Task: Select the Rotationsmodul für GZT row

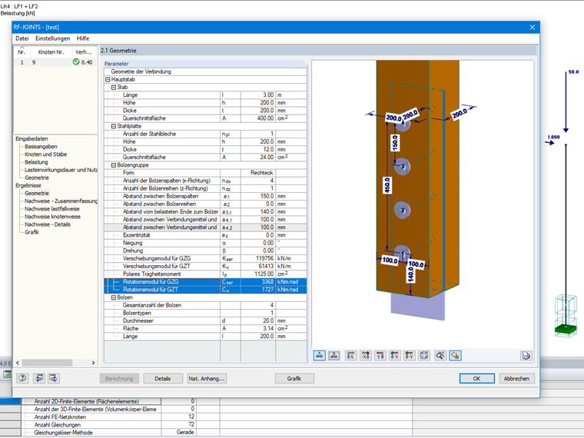Action: (x=205, y=290)
